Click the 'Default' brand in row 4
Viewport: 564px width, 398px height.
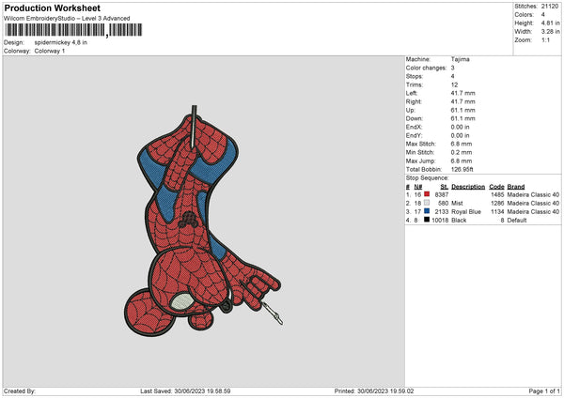click(x=517, y=221)
